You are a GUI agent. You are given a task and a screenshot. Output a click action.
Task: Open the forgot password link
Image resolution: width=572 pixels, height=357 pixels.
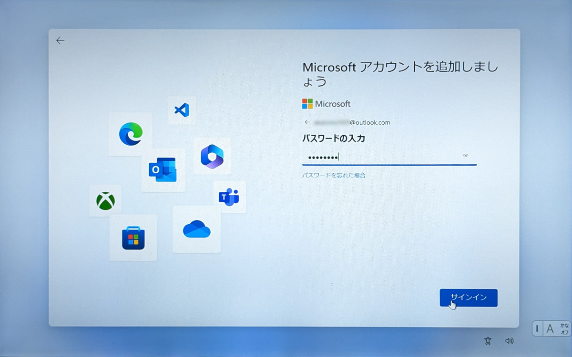coord(334,176)
